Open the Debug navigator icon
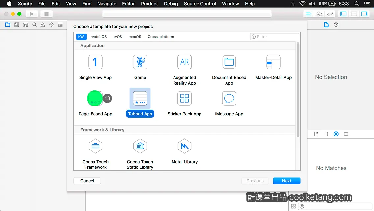 click(60, 25)
